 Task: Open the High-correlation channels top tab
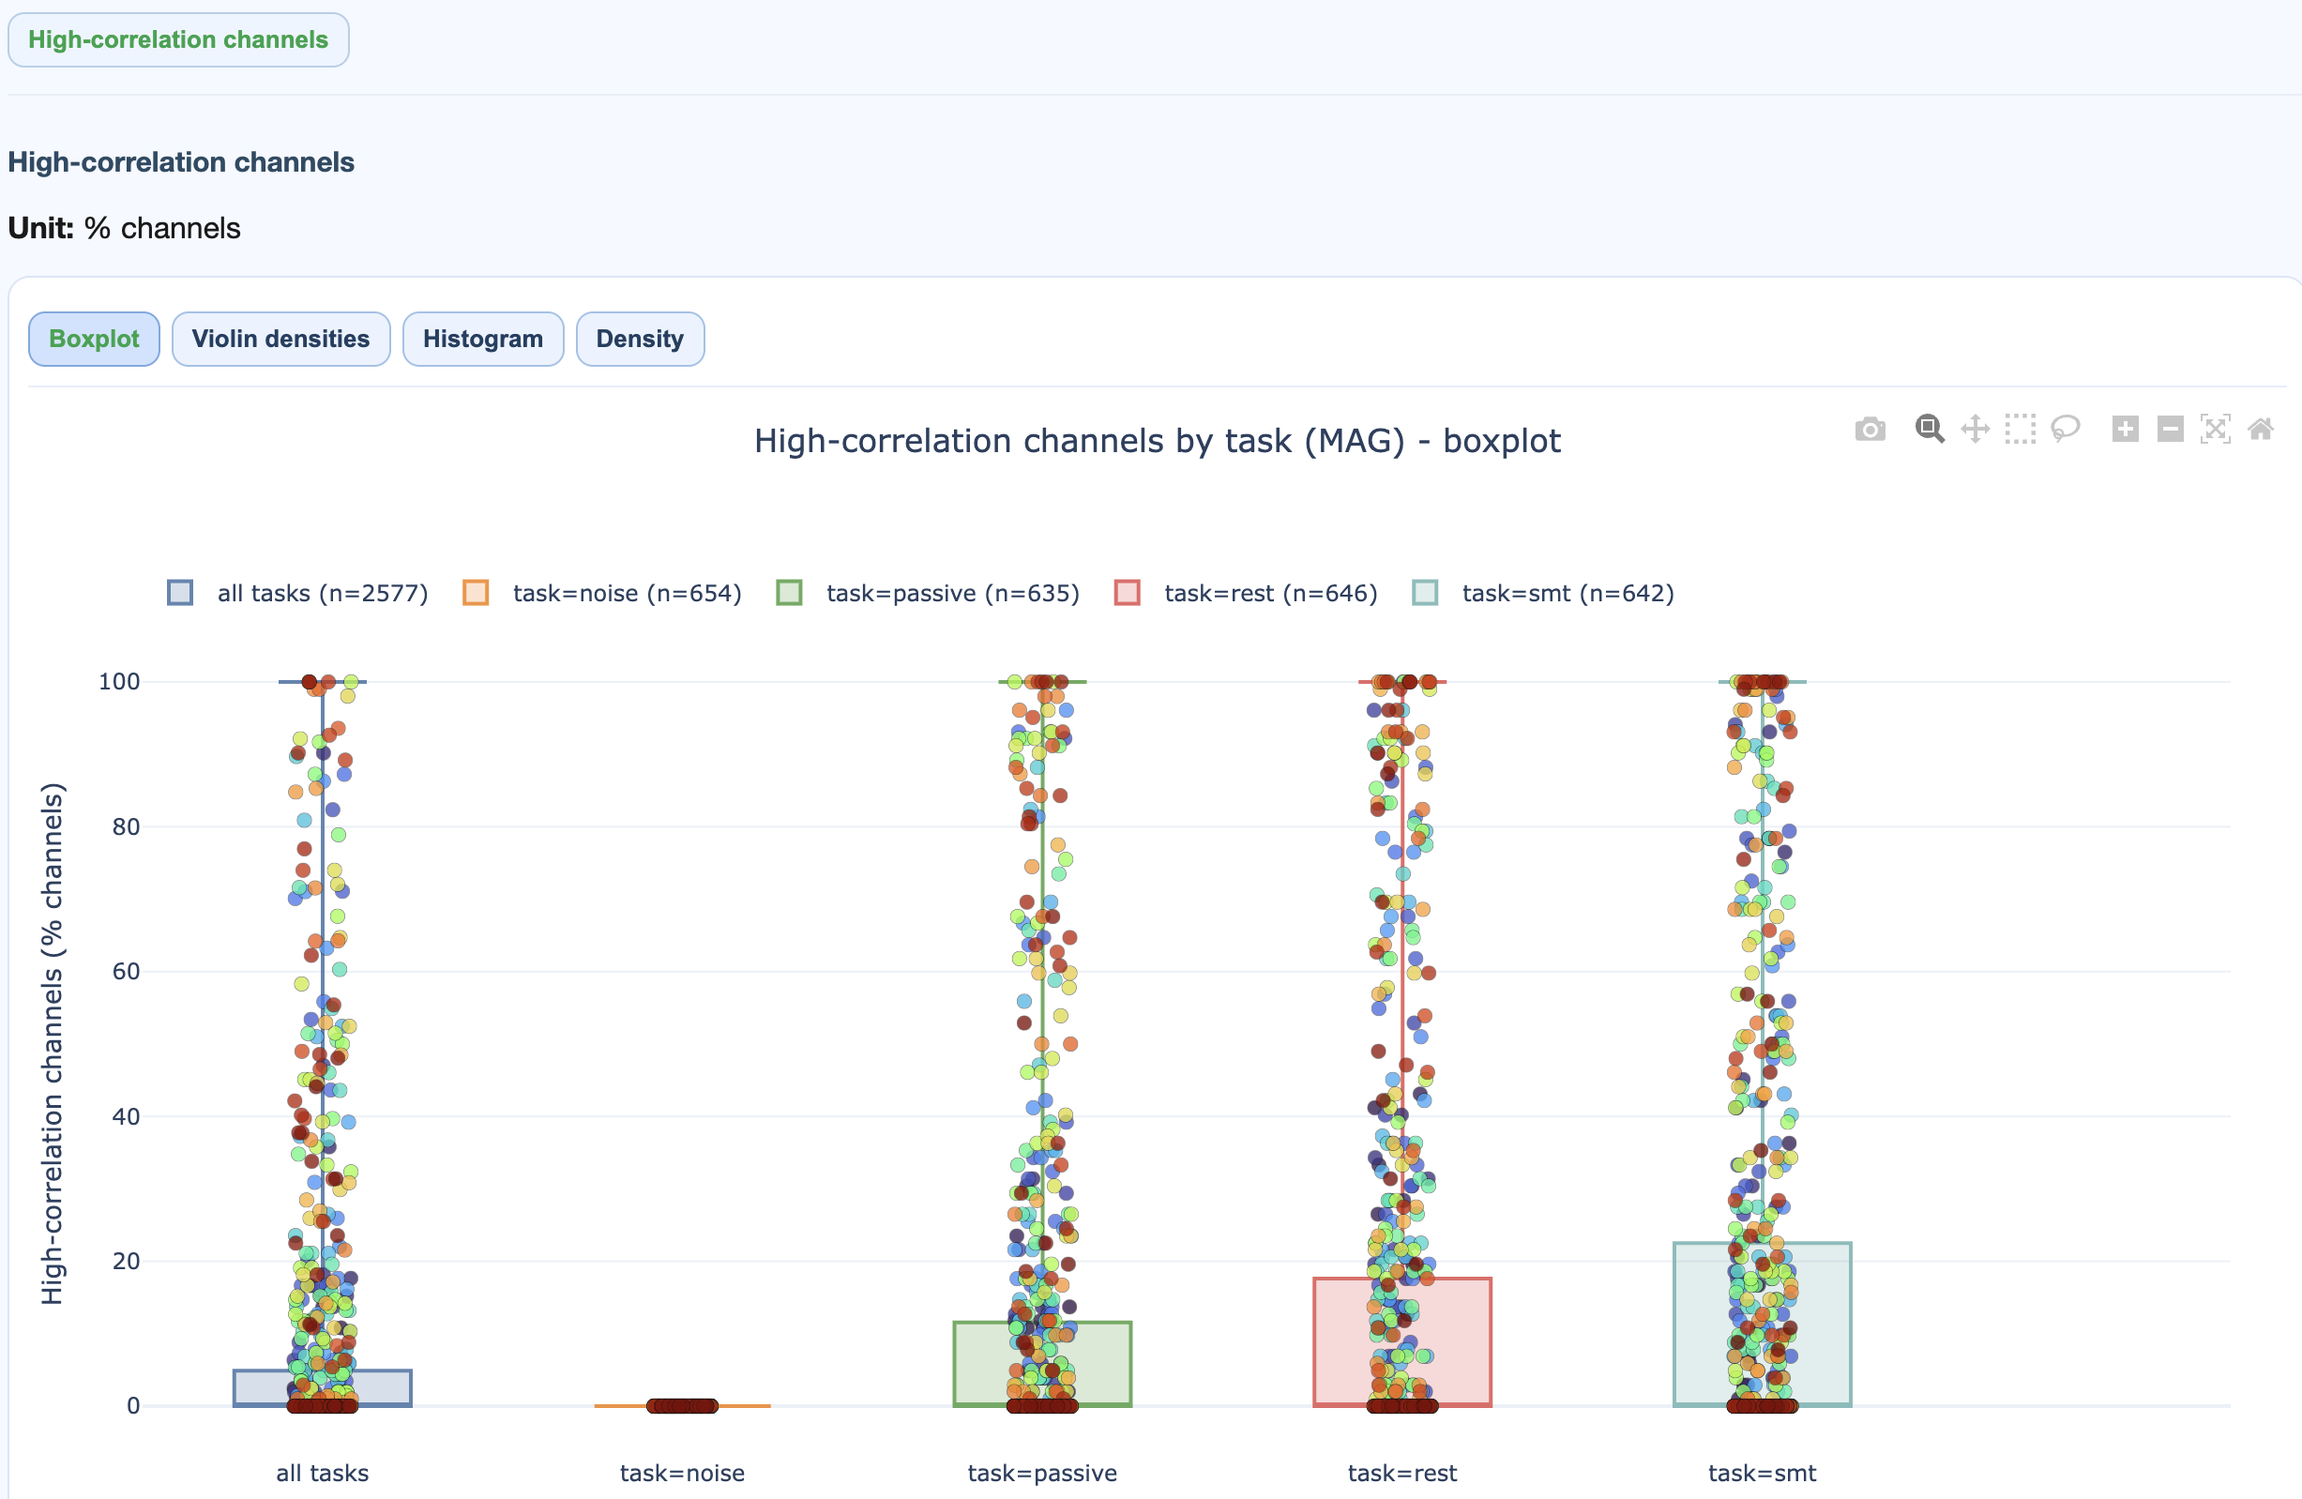tap(178, 39)
